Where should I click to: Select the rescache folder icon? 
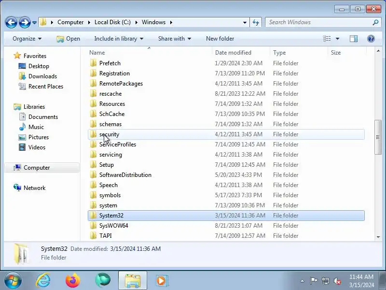(x=93, y=94)
